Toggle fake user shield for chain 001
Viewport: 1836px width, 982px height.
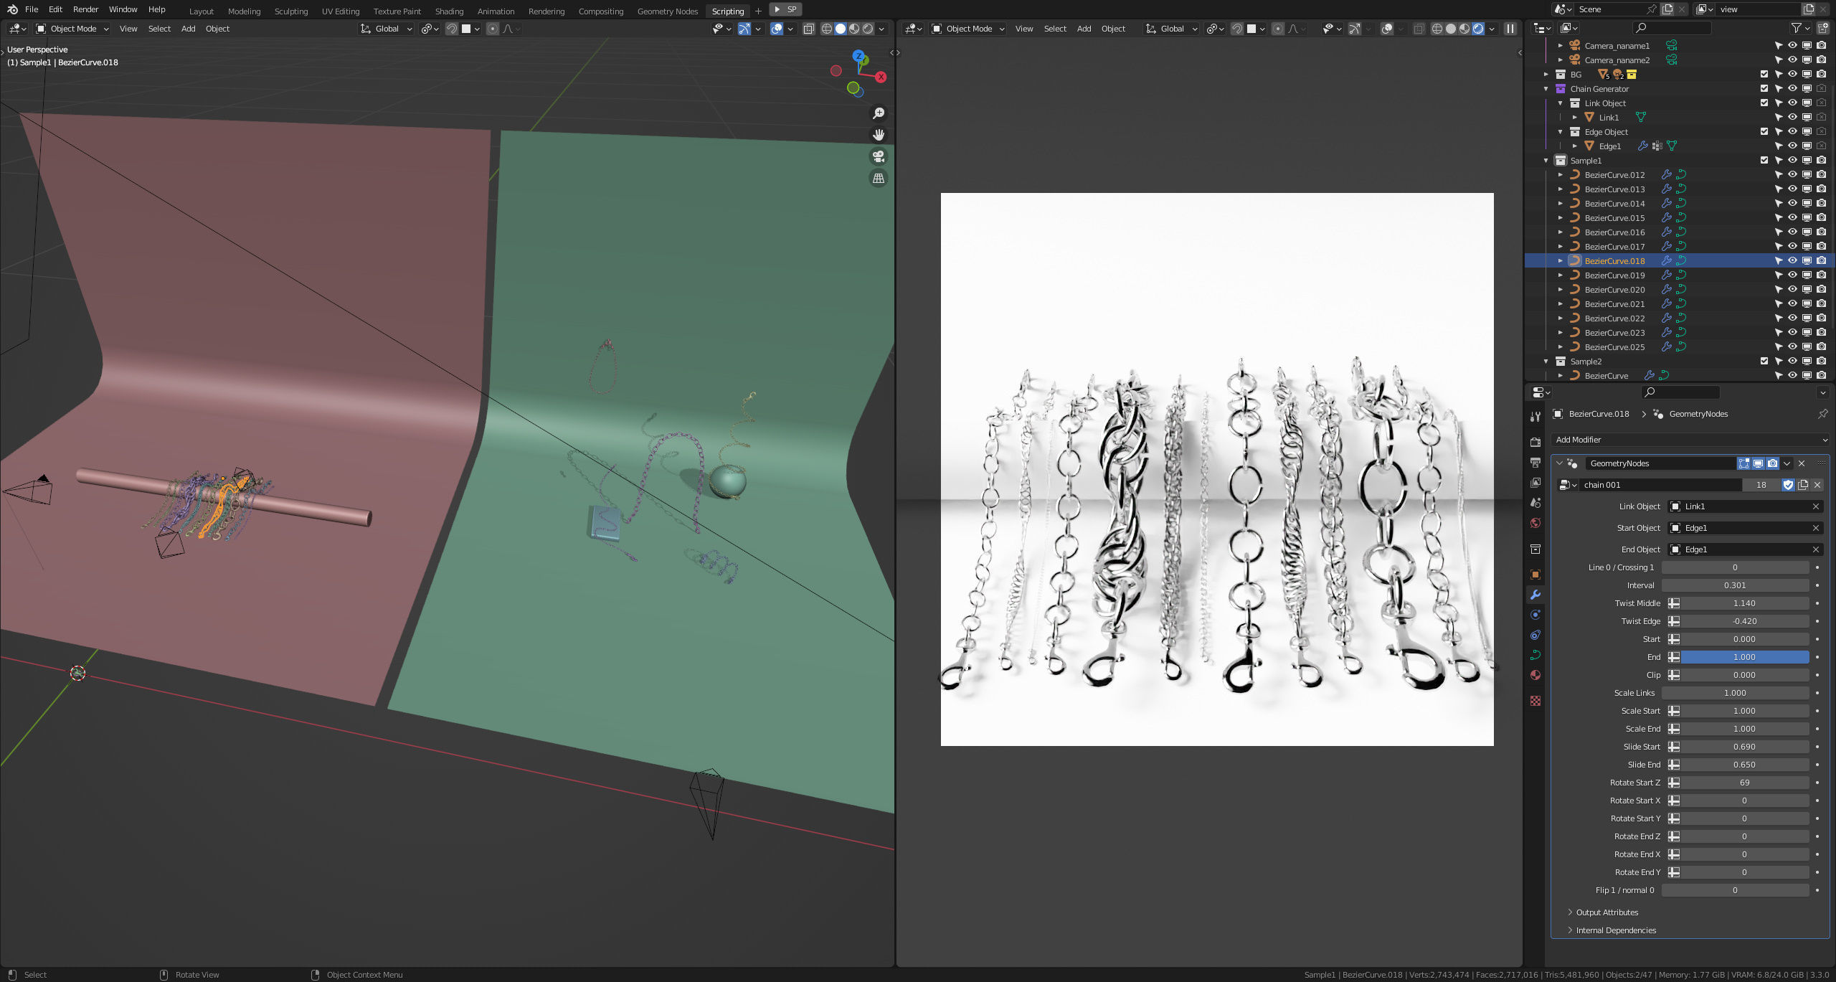coord(1788,485)
